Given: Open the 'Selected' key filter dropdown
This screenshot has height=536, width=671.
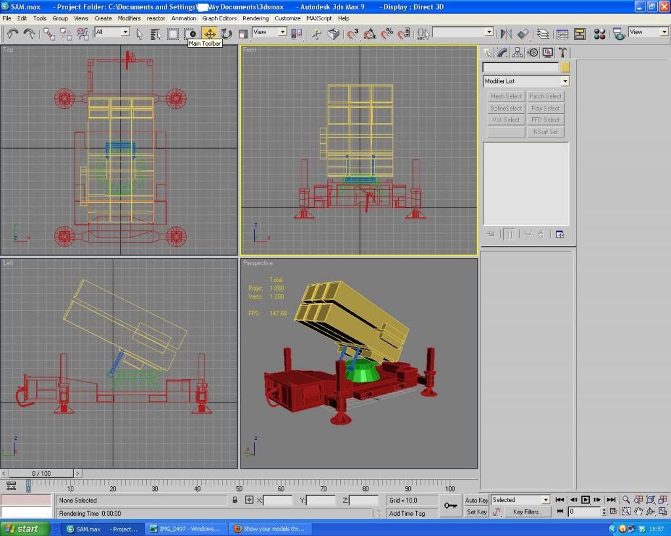Looking at the screenshot, I should tap(545, 500).
